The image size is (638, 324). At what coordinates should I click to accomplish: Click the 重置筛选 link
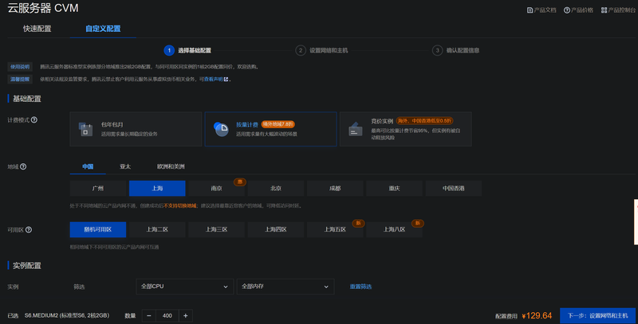point(360,287)
